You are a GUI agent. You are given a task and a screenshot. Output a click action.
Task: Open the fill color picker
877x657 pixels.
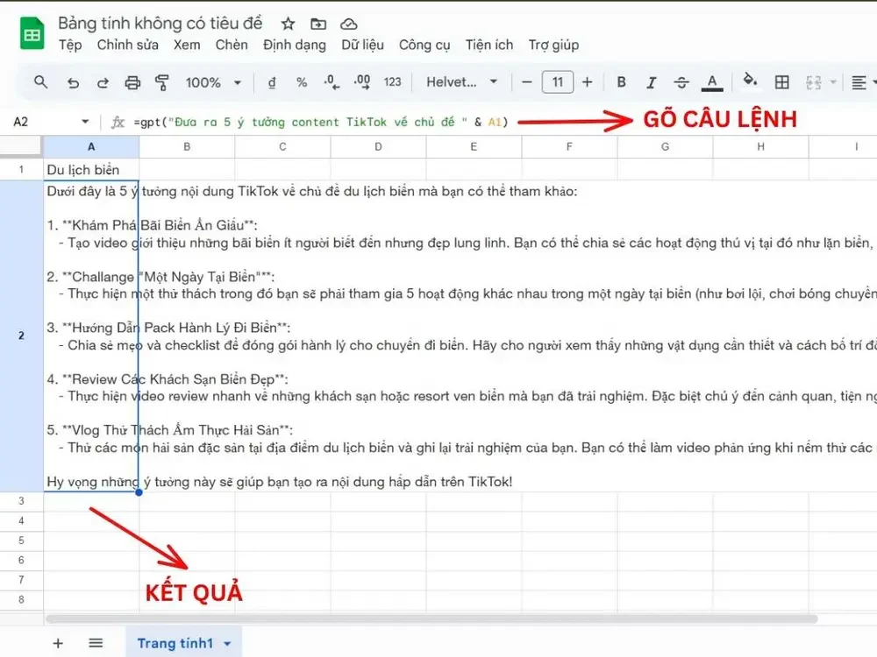750,81
